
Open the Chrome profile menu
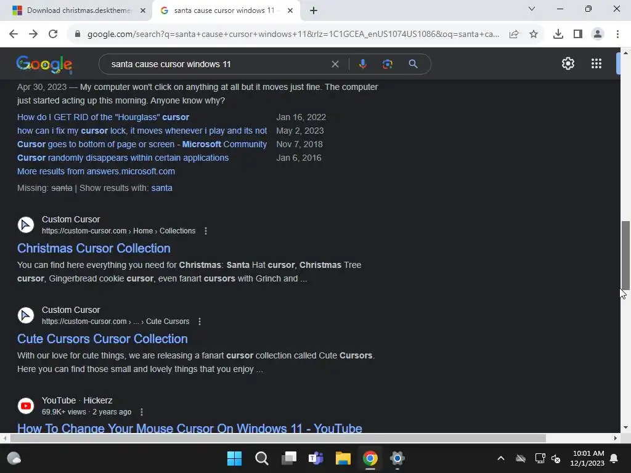click(598, 34)
